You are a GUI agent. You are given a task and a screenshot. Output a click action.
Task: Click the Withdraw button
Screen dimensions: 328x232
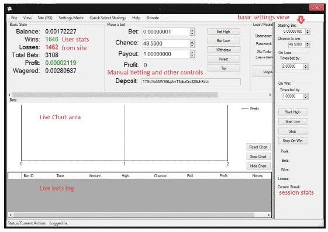point(223,50)
